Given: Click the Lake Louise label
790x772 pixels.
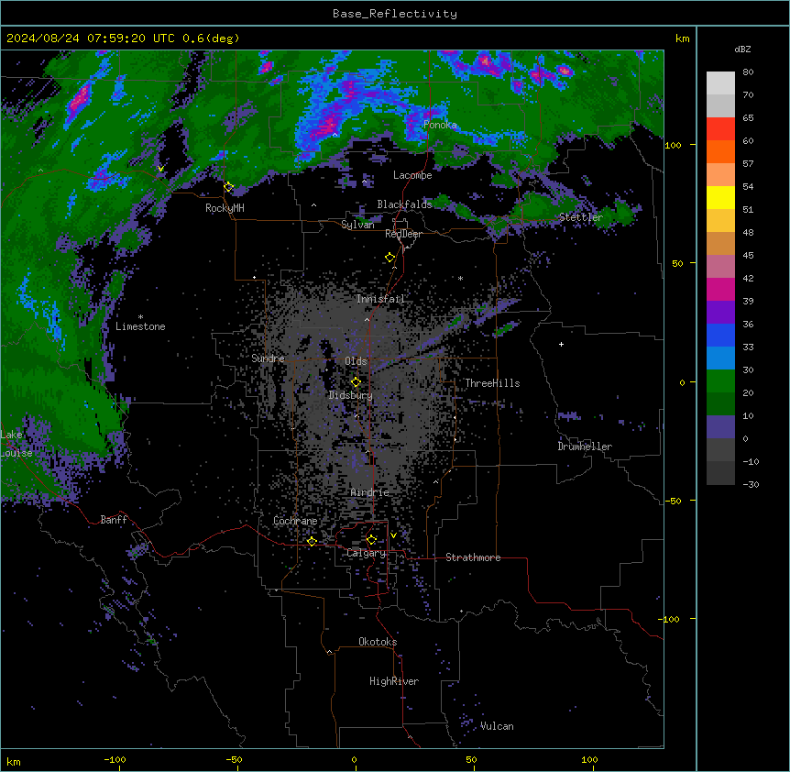Looking at the screenshot, I should [x=15, y=444].
